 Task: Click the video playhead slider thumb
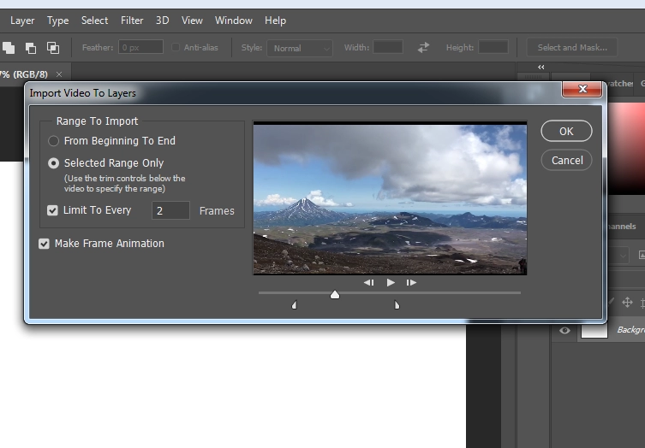335,294
